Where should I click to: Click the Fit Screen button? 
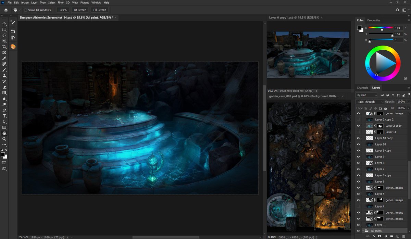(79, 10)
